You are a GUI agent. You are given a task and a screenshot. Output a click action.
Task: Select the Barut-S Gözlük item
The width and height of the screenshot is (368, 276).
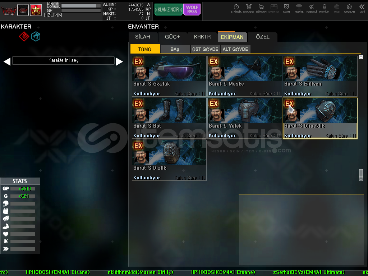169,76
